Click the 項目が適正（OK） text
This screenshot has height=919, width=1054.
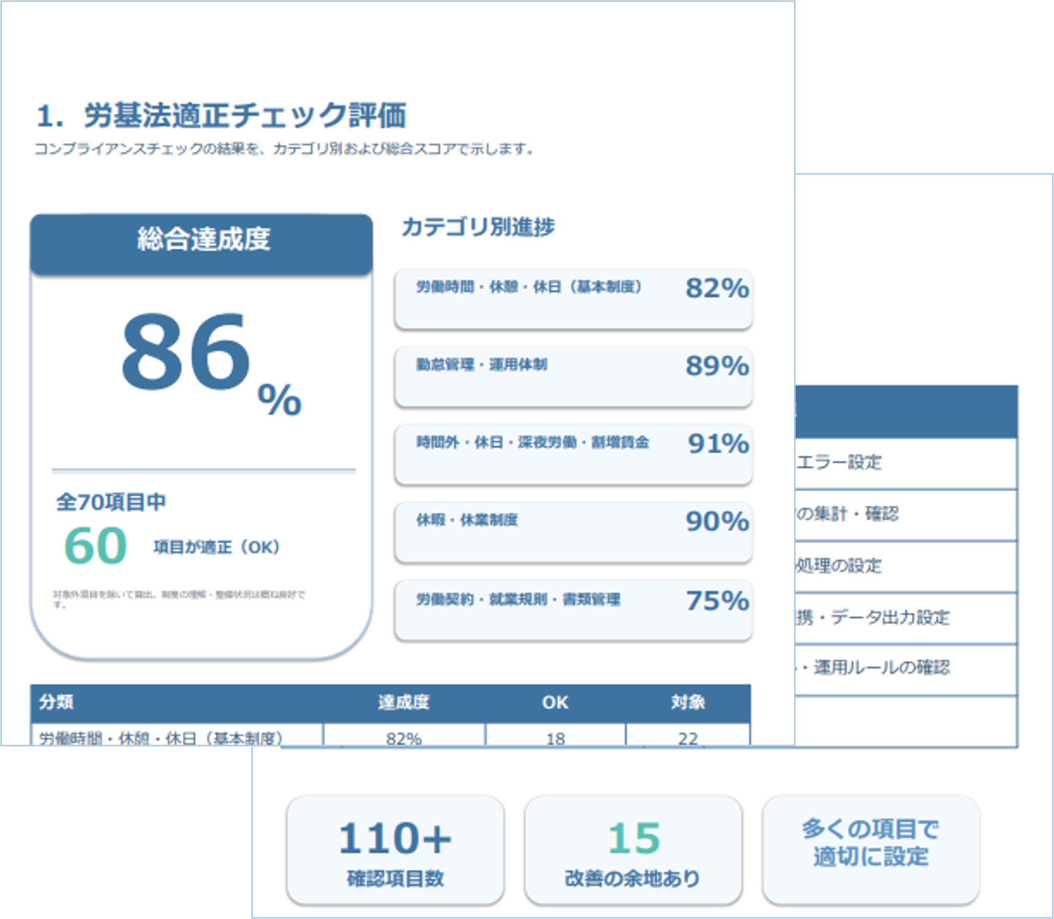[x=217, y=547]
